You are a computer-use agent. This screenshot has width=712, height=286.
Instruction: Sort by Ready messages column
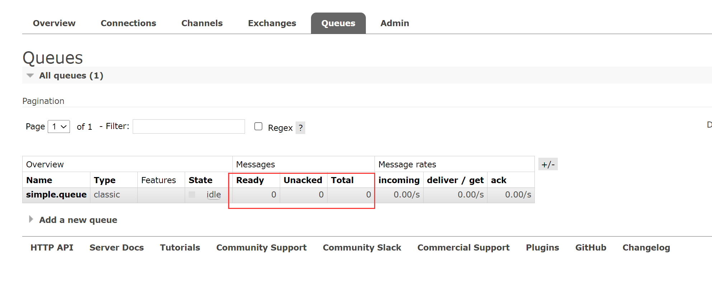250,180
